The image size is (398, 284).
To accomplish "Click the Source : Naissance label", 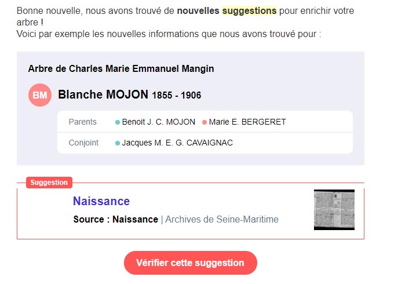I will [115, 219].
